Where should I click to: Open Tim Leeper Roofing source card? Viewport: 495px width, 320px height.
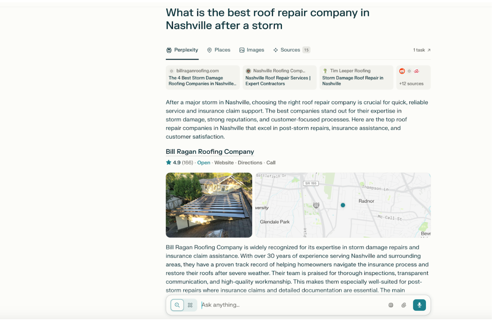356,77
